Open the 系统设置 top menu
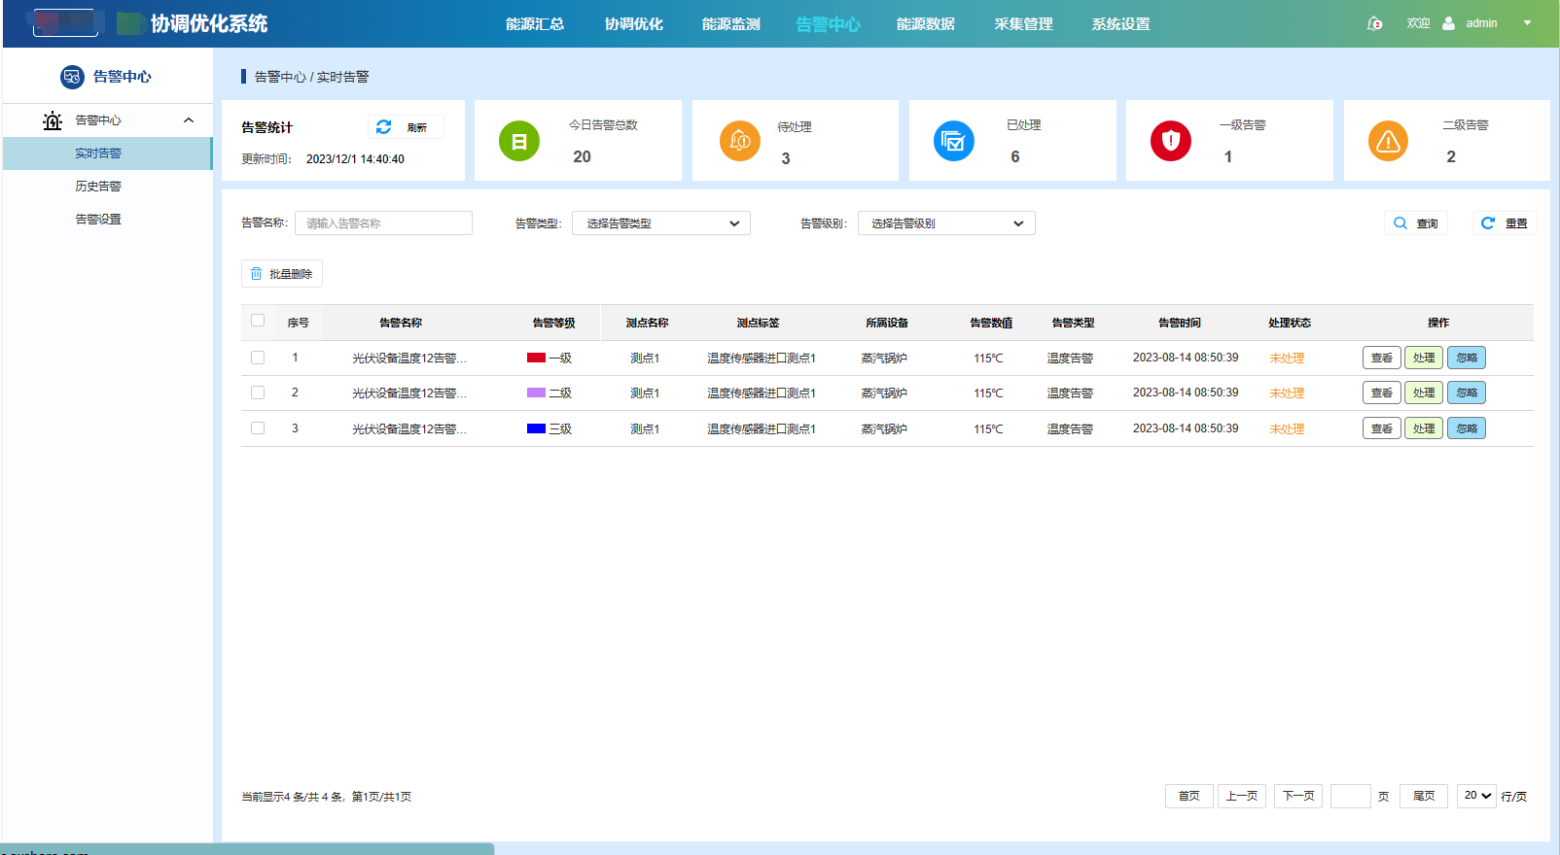 [x=1120, y=24]
